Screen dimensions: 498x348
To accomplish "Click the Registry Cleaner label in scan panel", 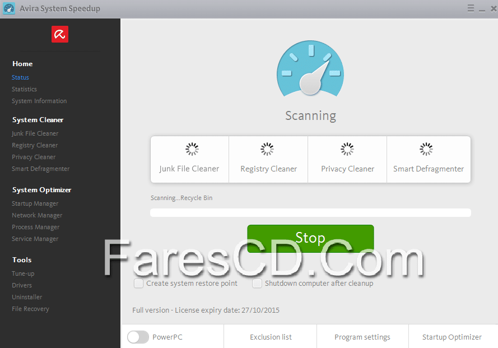I will tap(269, 169).
